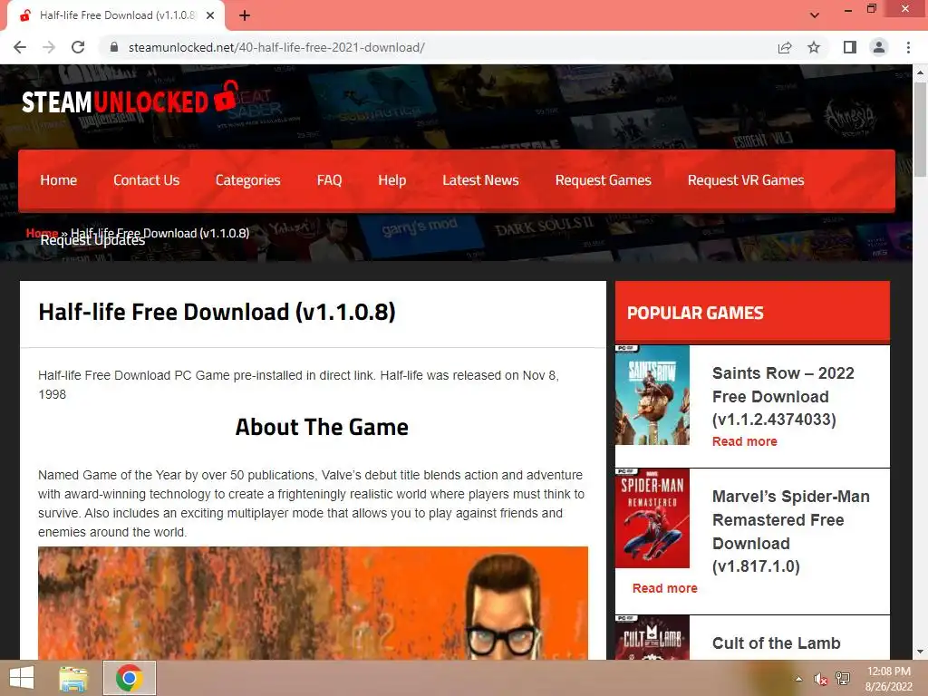Click the Cult of the Lamb thumbnail

pyautogui.click(x=652, y=638)
